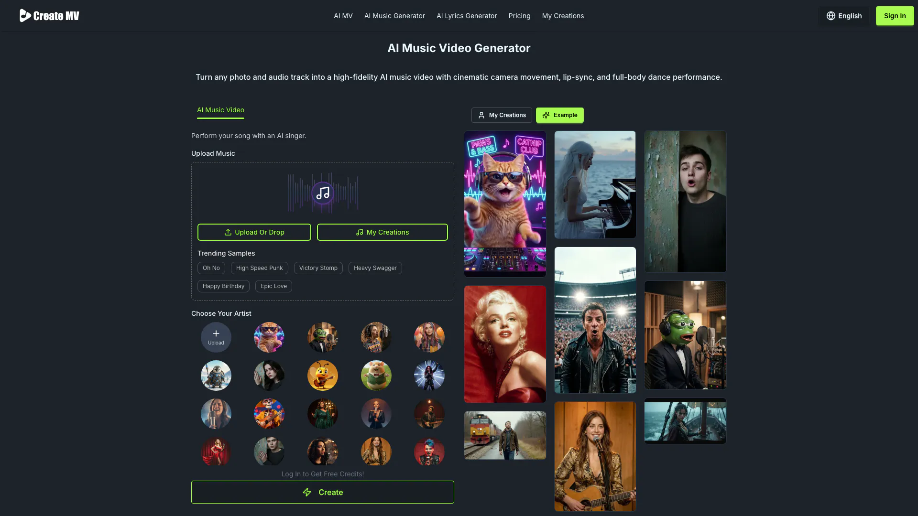The image size is (918, 516).
Task: Click the purple music note upload icon
Action: 323,193
